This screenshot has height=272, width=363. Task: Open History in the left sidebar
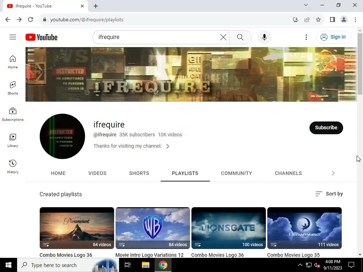coord(13,166)
